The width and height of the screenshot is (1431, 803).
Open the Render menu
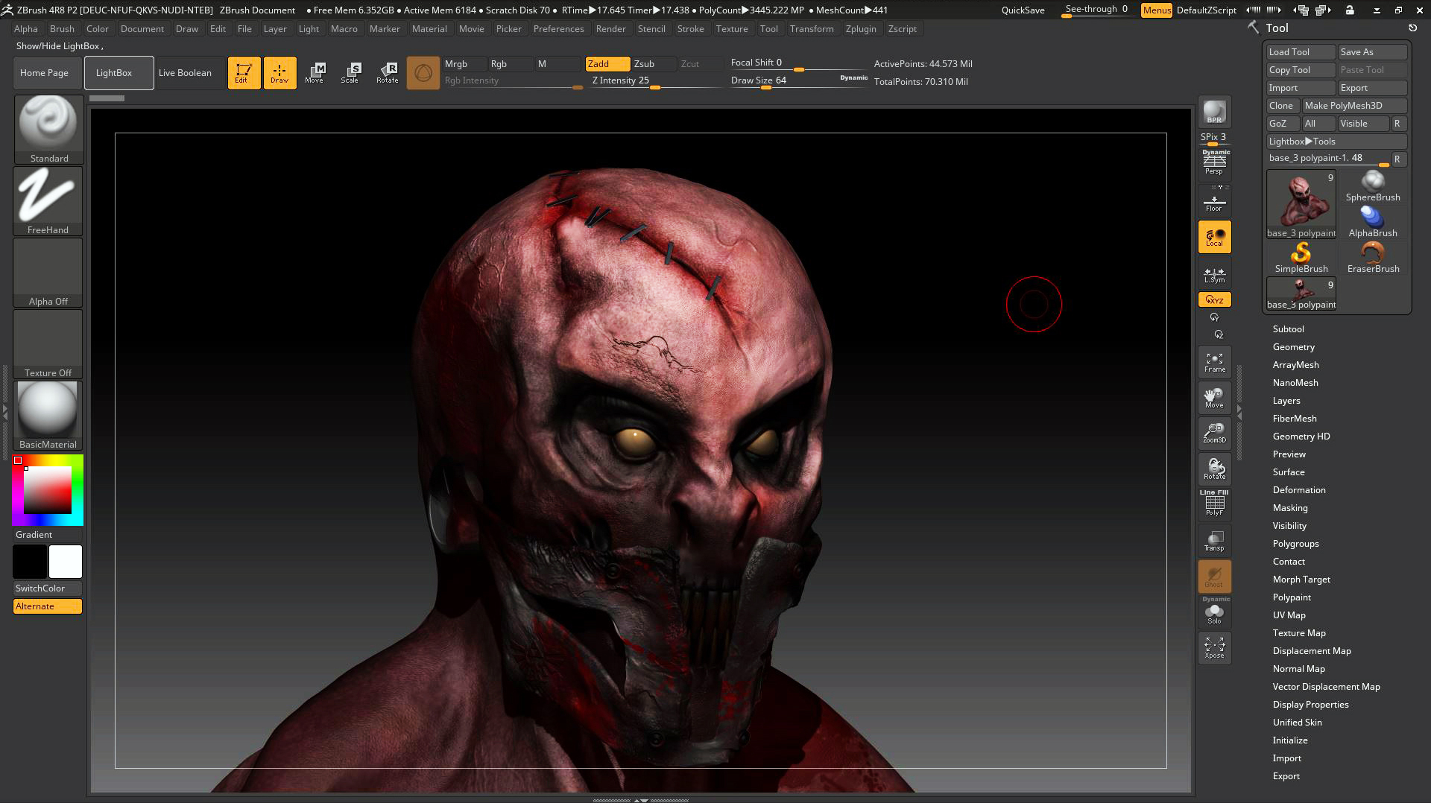coord(610,29)
